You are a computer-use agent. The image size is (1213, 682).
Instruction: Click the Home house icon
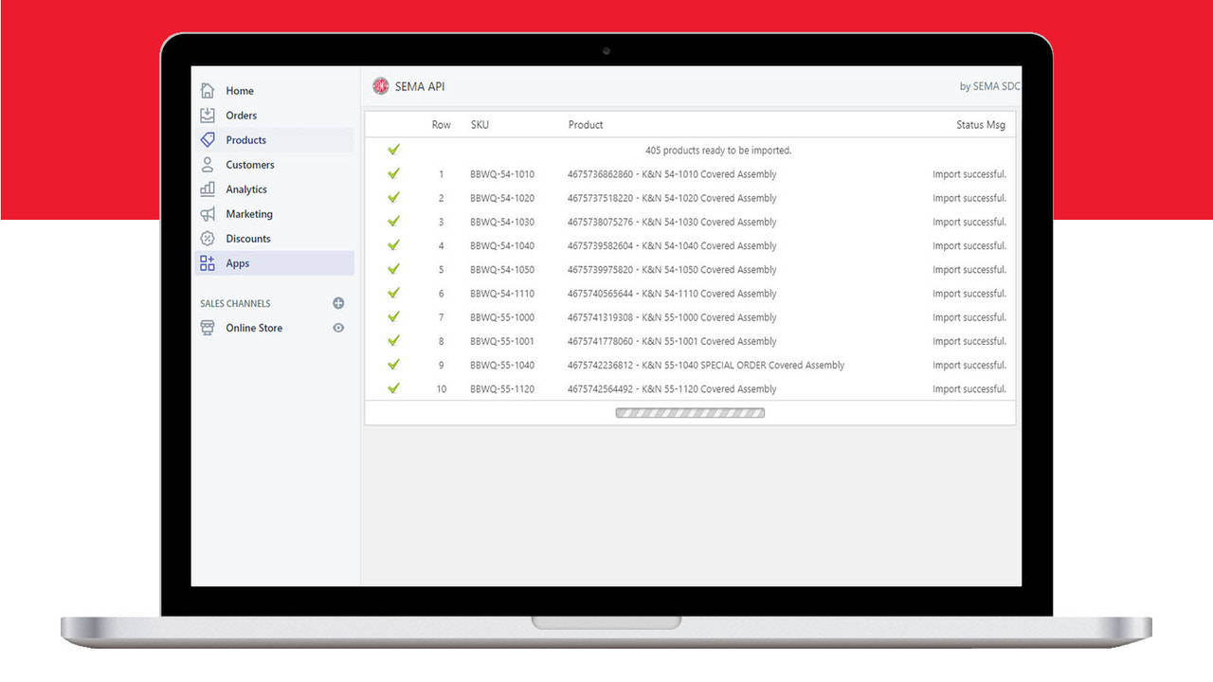(208, 91)
